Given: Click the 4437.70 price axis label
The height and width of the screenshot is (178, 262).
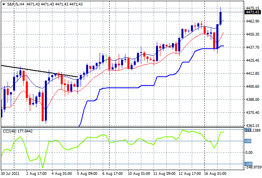Looking at the screenshot, I should pyautogui.click(x=252, y=47).
